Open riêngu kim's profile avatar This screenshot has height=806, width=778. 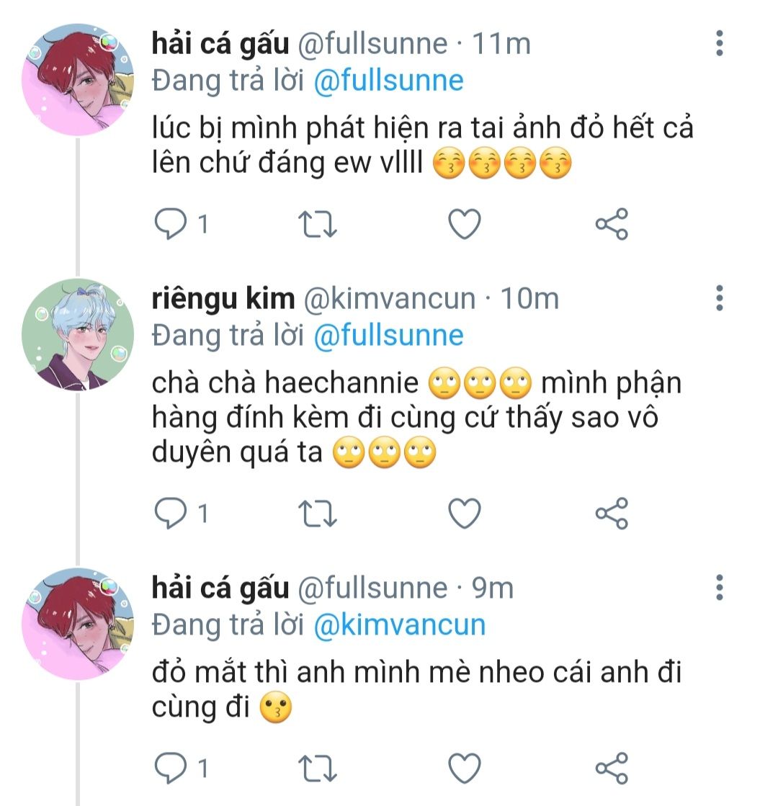point(78,335)
